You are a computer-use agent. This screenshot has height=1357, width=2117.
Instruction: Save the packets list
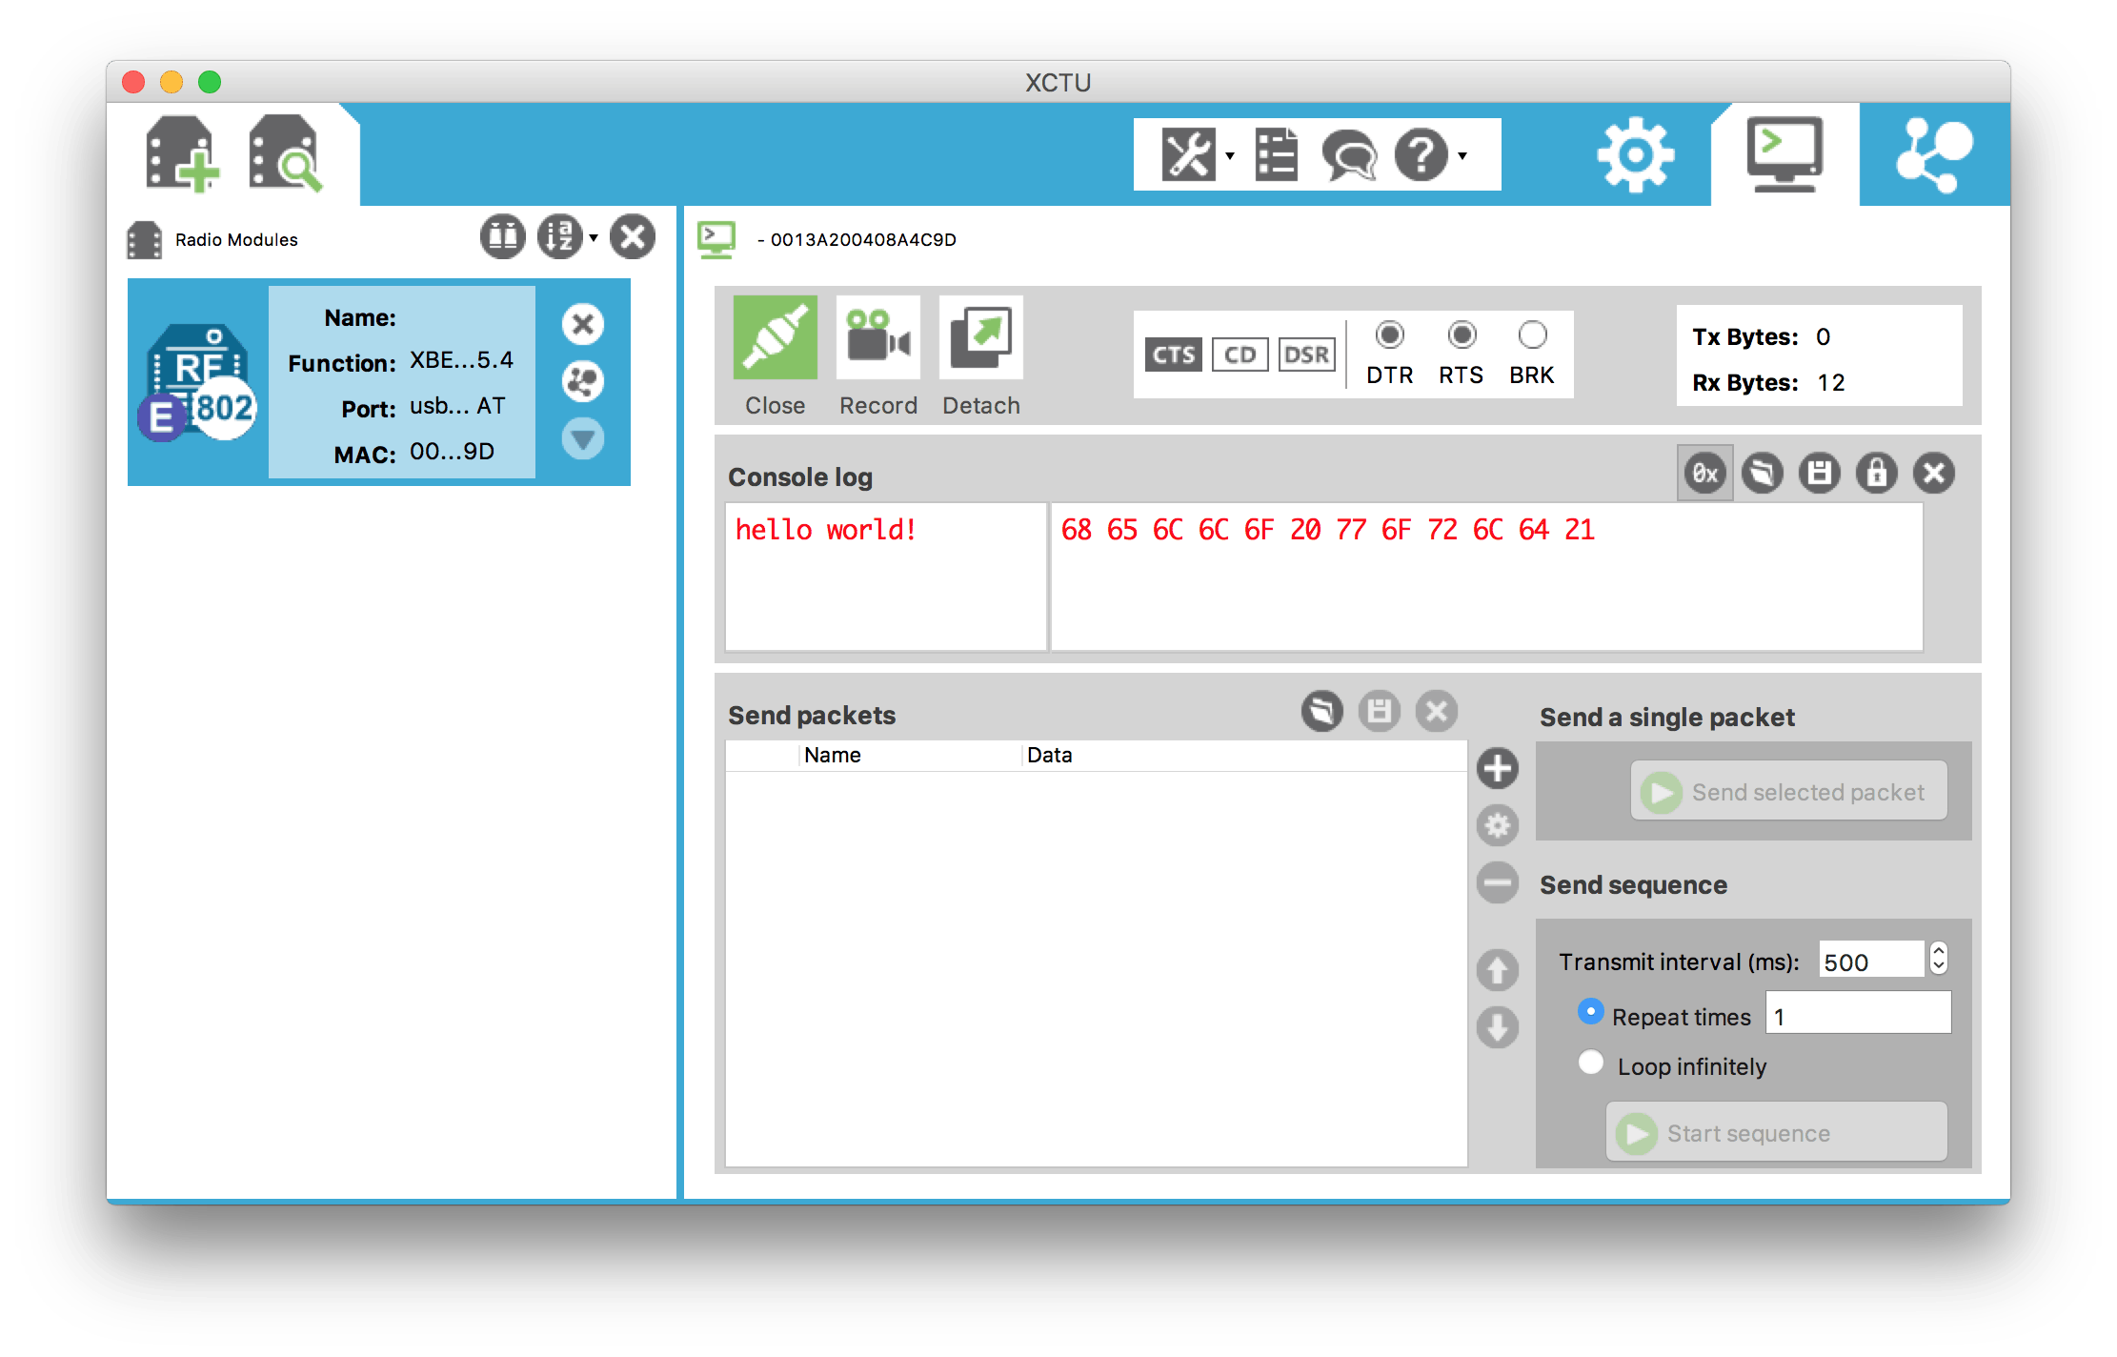click(x=1380, y=711)
